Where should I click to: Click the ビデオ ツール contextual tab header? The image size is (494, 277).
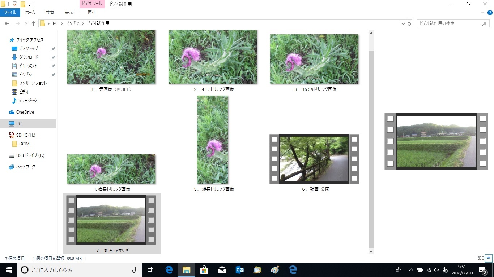(x=92, y=4)
